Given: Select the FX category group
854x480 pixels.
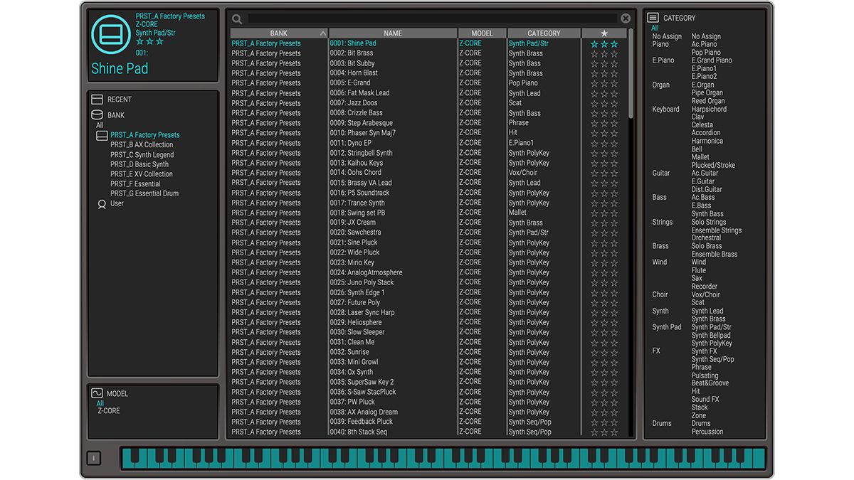Looking at the screenshot, I should [656, 351].
